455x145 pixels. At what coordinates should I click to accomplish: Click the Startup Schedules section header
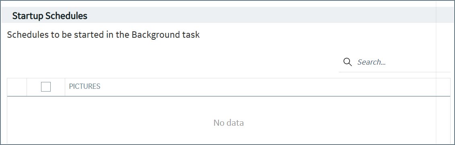click(x=49, y=16)
